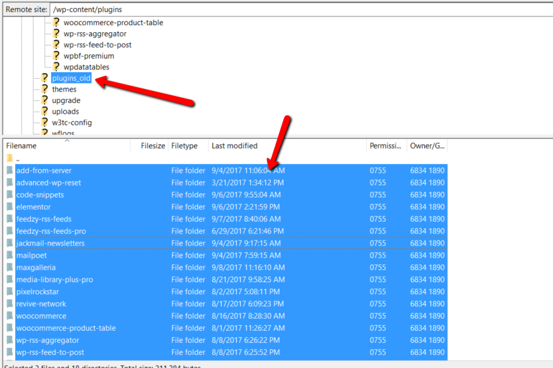
Task: Select feedzy-rss-feeds folder name
Action: (44, 219)
